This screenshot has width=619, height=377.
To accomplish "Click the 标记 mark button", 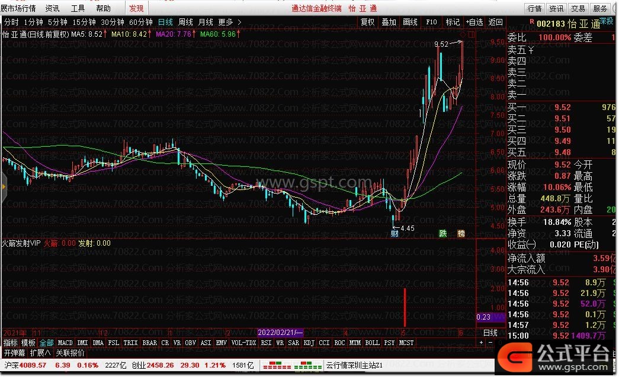I will click(x=453, y=22).
